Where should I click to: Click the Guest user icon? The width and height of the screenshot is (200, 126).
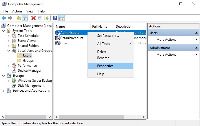pyautogui.click(x=57, y=43)
